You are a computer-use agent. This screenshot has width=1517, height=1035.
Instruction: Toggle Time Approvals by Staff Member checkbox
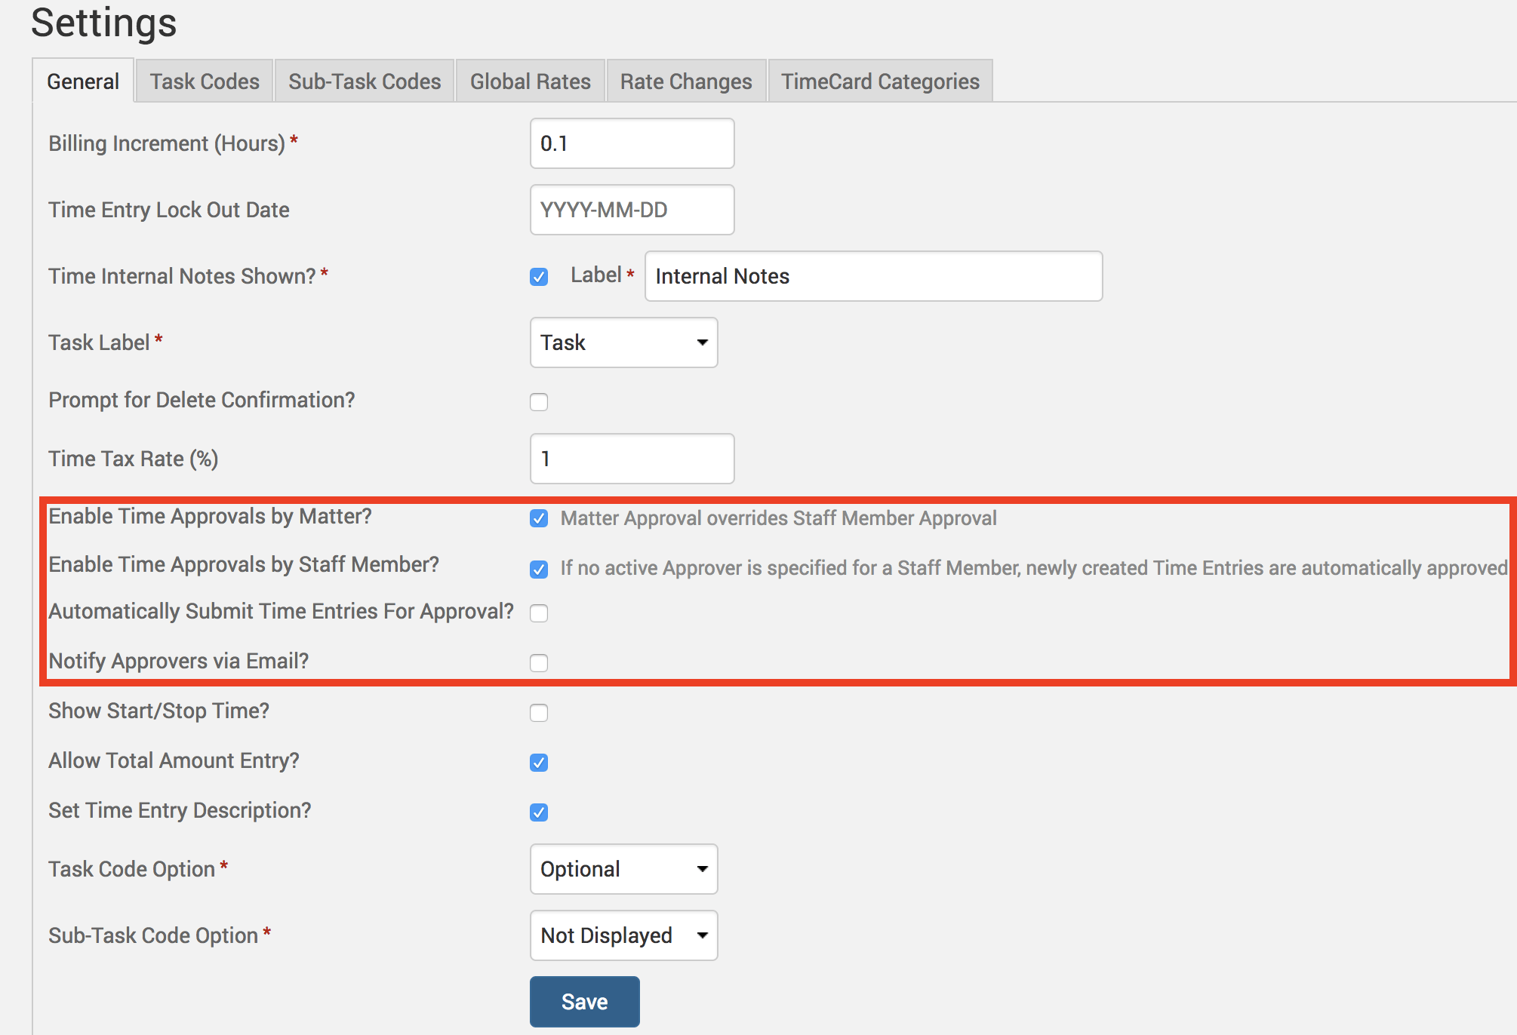pos(539,570)
